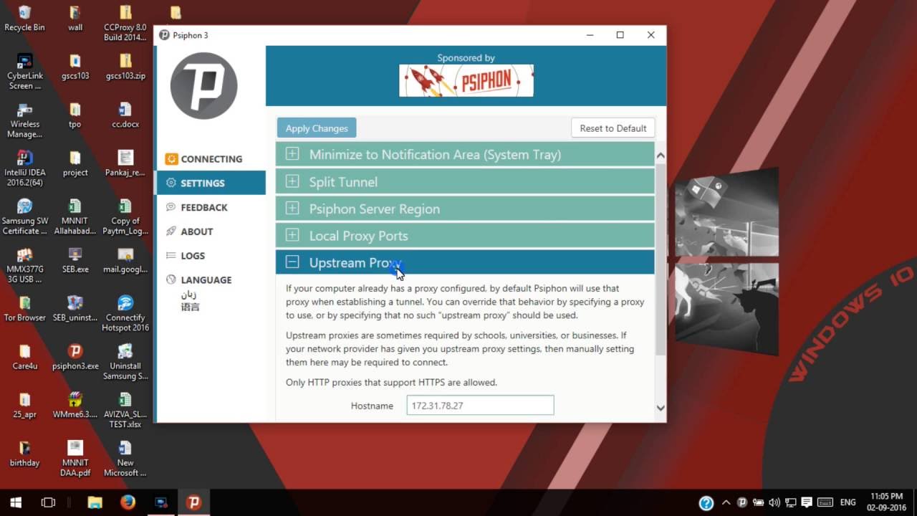The width and height of the screenshot is (917, 516).
Task: Select the gscs103 folder icon
Action: [x=75, y=66]
